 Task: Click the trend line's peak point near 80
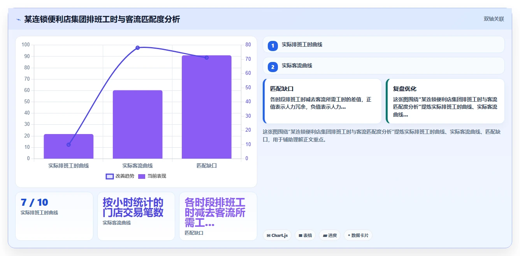137,48
